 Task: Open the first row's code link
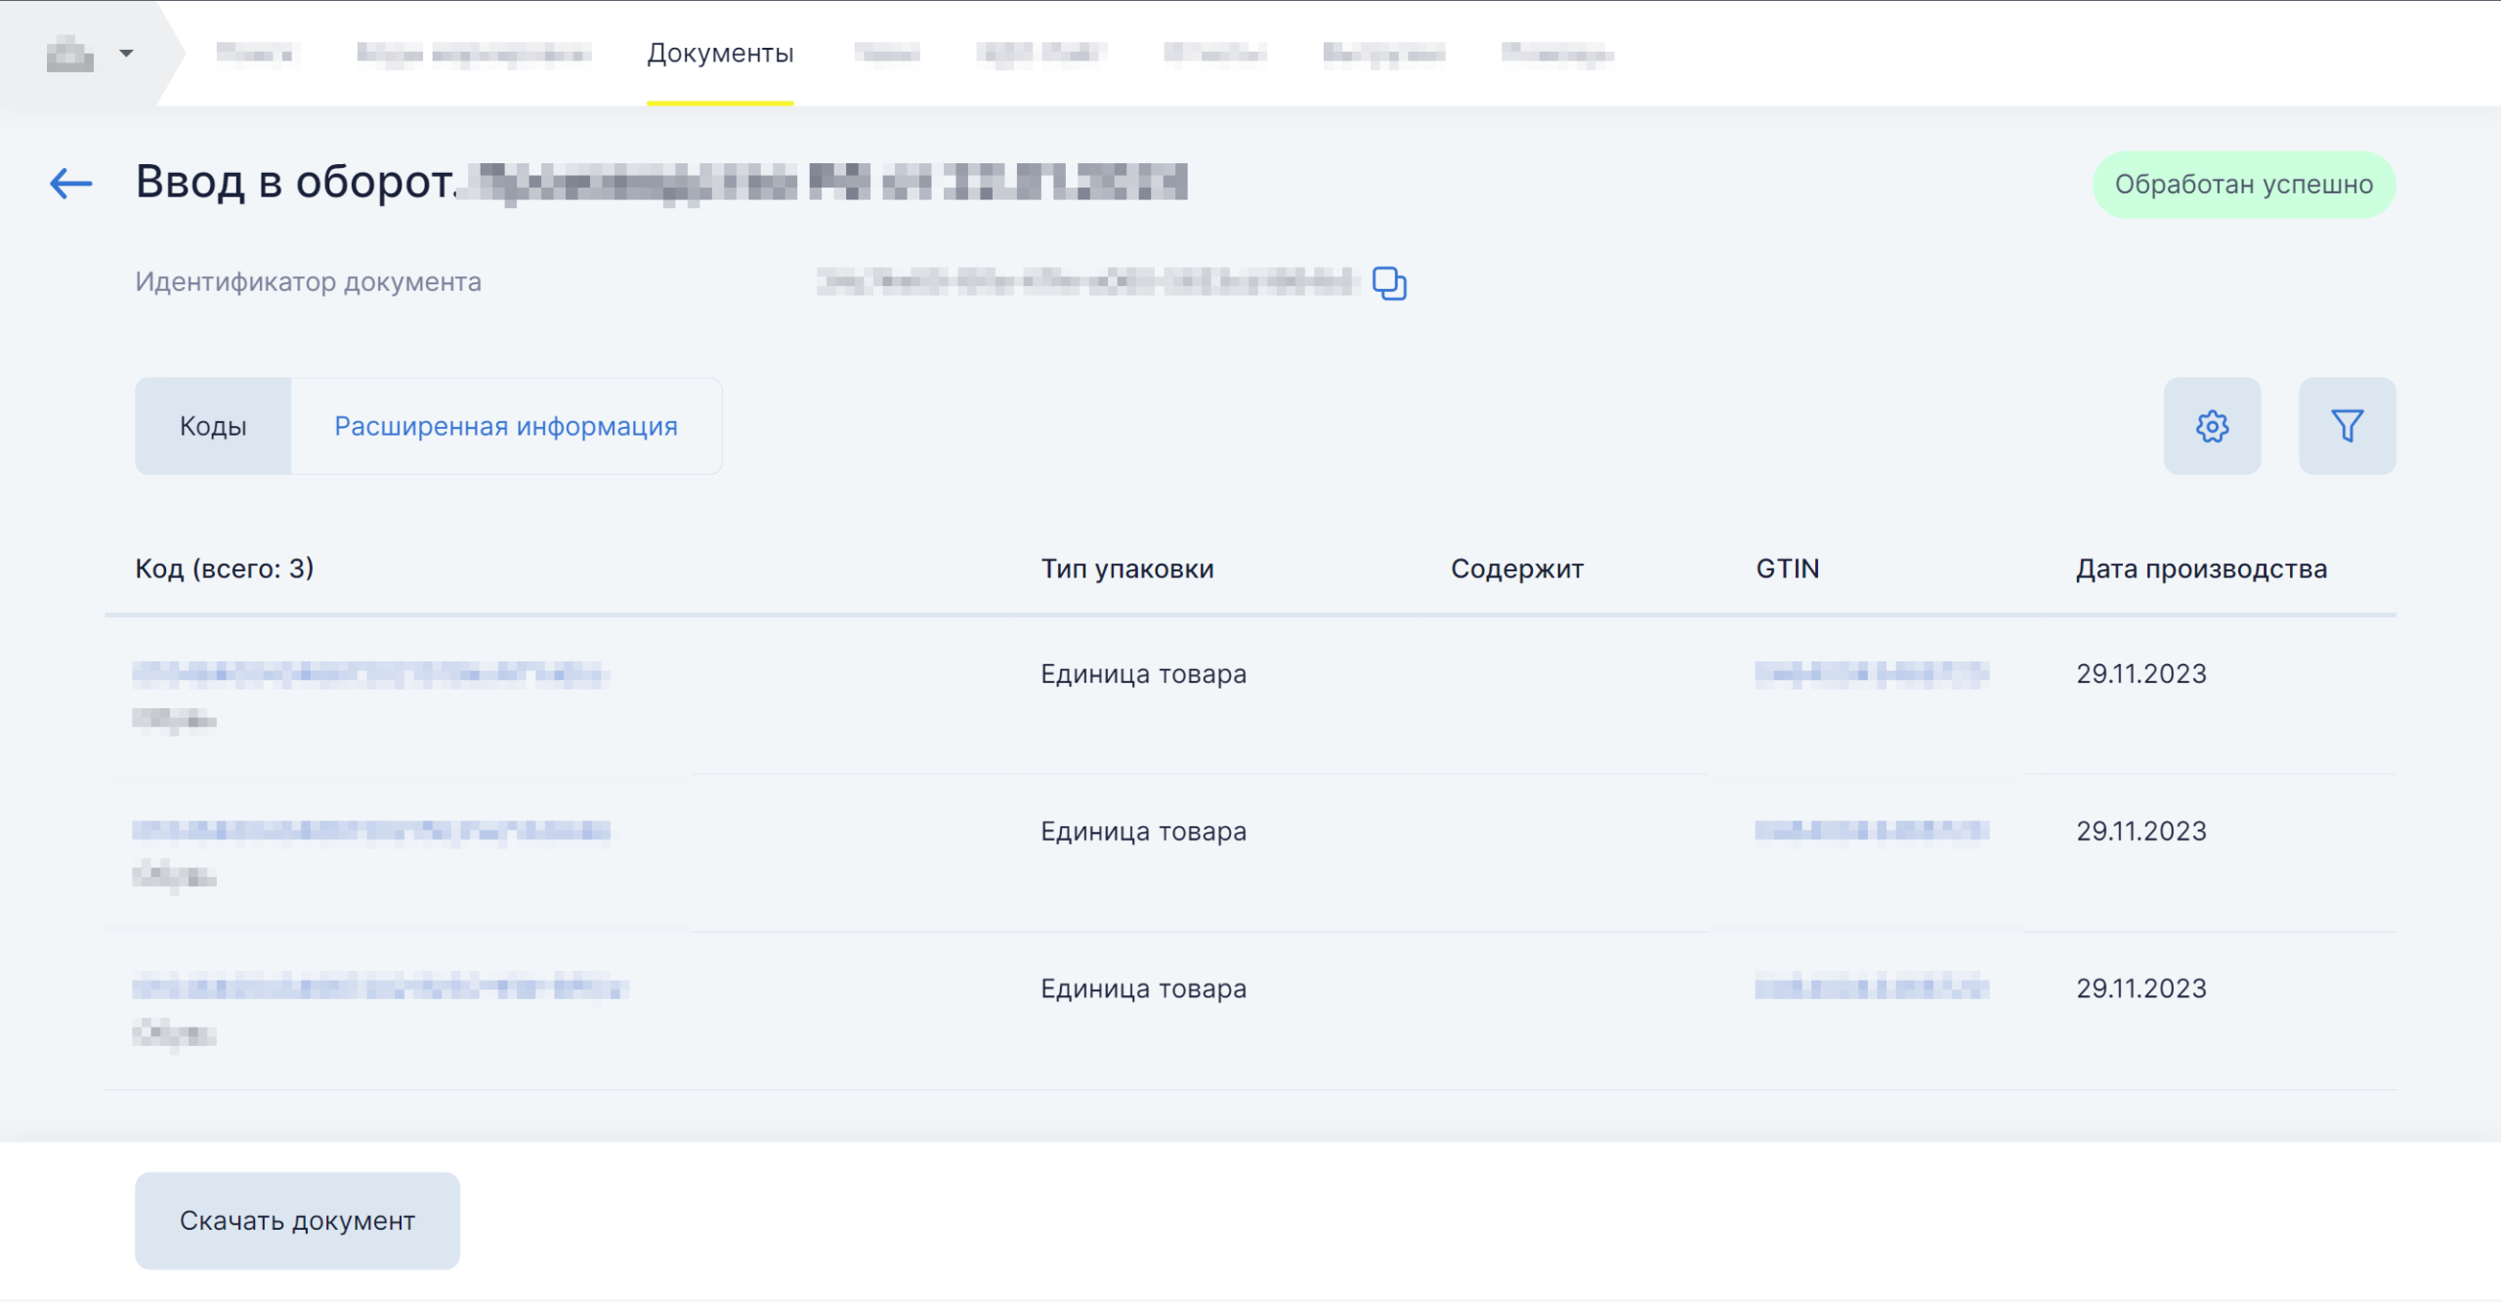click(371, 673)
